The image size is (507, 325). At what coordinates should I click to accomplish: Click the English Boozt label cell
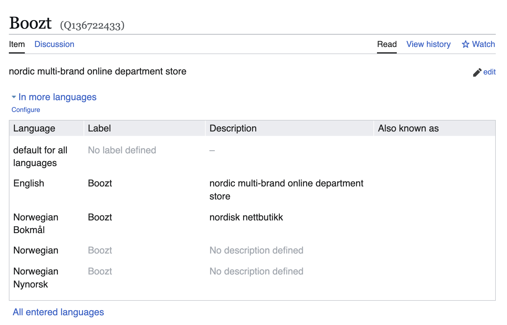click(x=100, y=183)
